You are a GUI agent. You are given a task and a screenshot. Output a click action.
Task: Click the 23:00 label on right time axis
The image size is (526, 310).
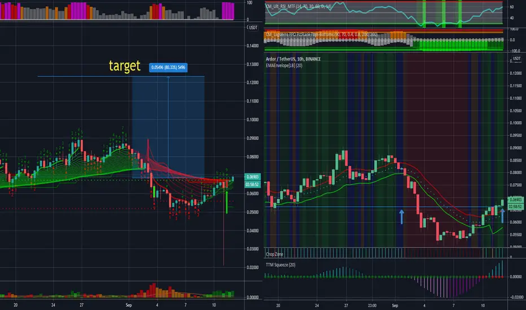click(x=372, y=305)
